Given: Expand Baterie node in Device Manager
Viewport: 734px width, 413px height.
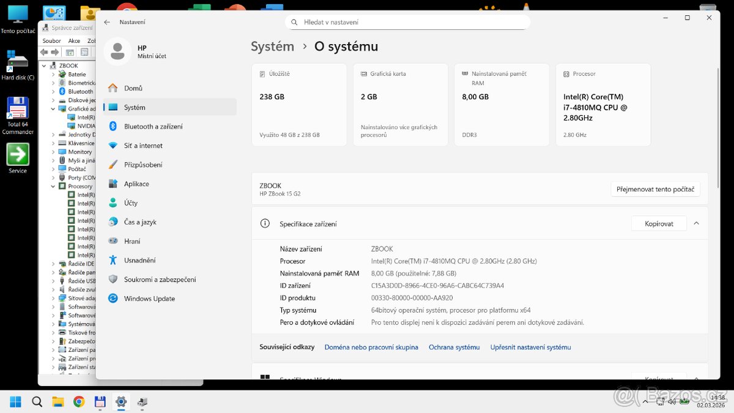Looking at the screenshot, I should (x=53, y=74).
